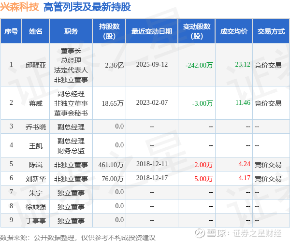
Task: Click the name 陈岚
Action: coord(35,165)
